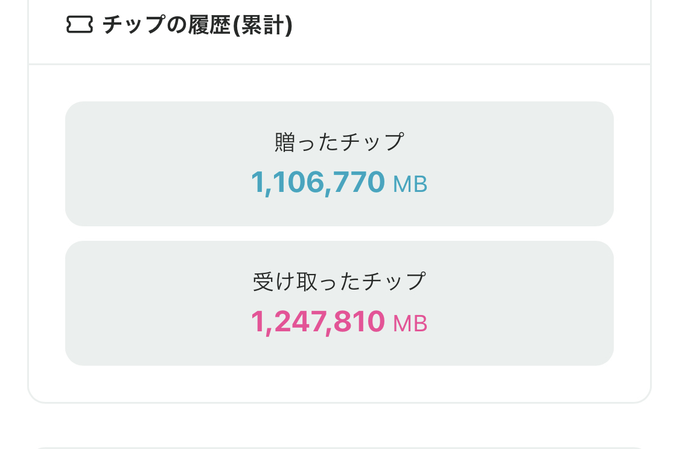
Task: Click the pink MB unit label
Action: coord(410,324)
